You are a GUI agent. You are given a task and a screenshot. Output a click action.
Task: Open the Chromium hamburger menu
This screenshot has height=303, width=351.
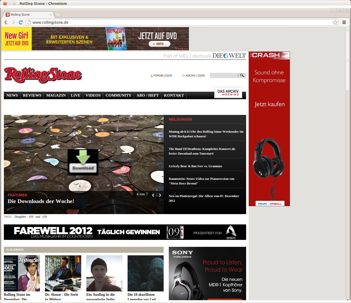pos(344,22)
